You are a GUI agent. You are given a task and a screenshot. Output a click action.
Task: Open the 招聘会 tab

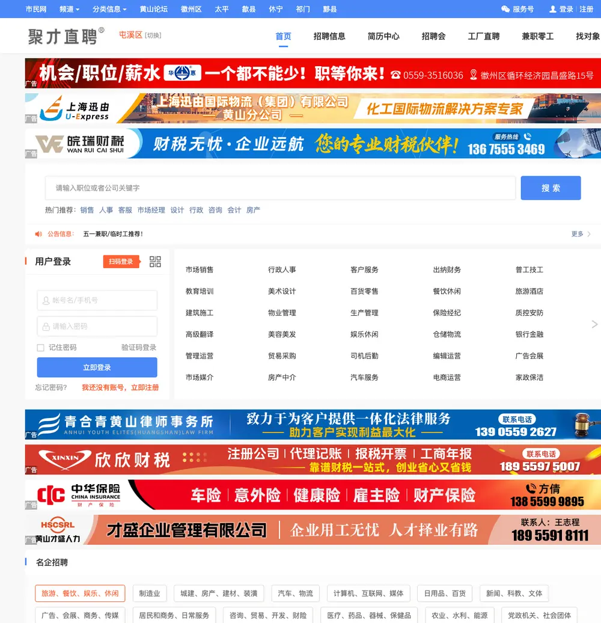433,37
